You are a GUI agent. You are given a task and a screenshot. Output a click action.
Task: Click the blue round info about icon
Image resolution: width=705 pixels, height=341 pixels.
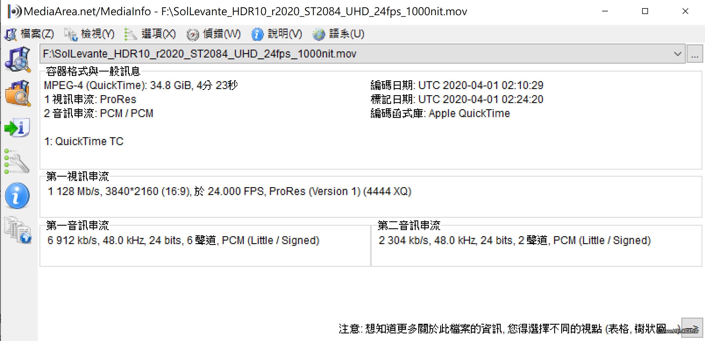point(17,196)
